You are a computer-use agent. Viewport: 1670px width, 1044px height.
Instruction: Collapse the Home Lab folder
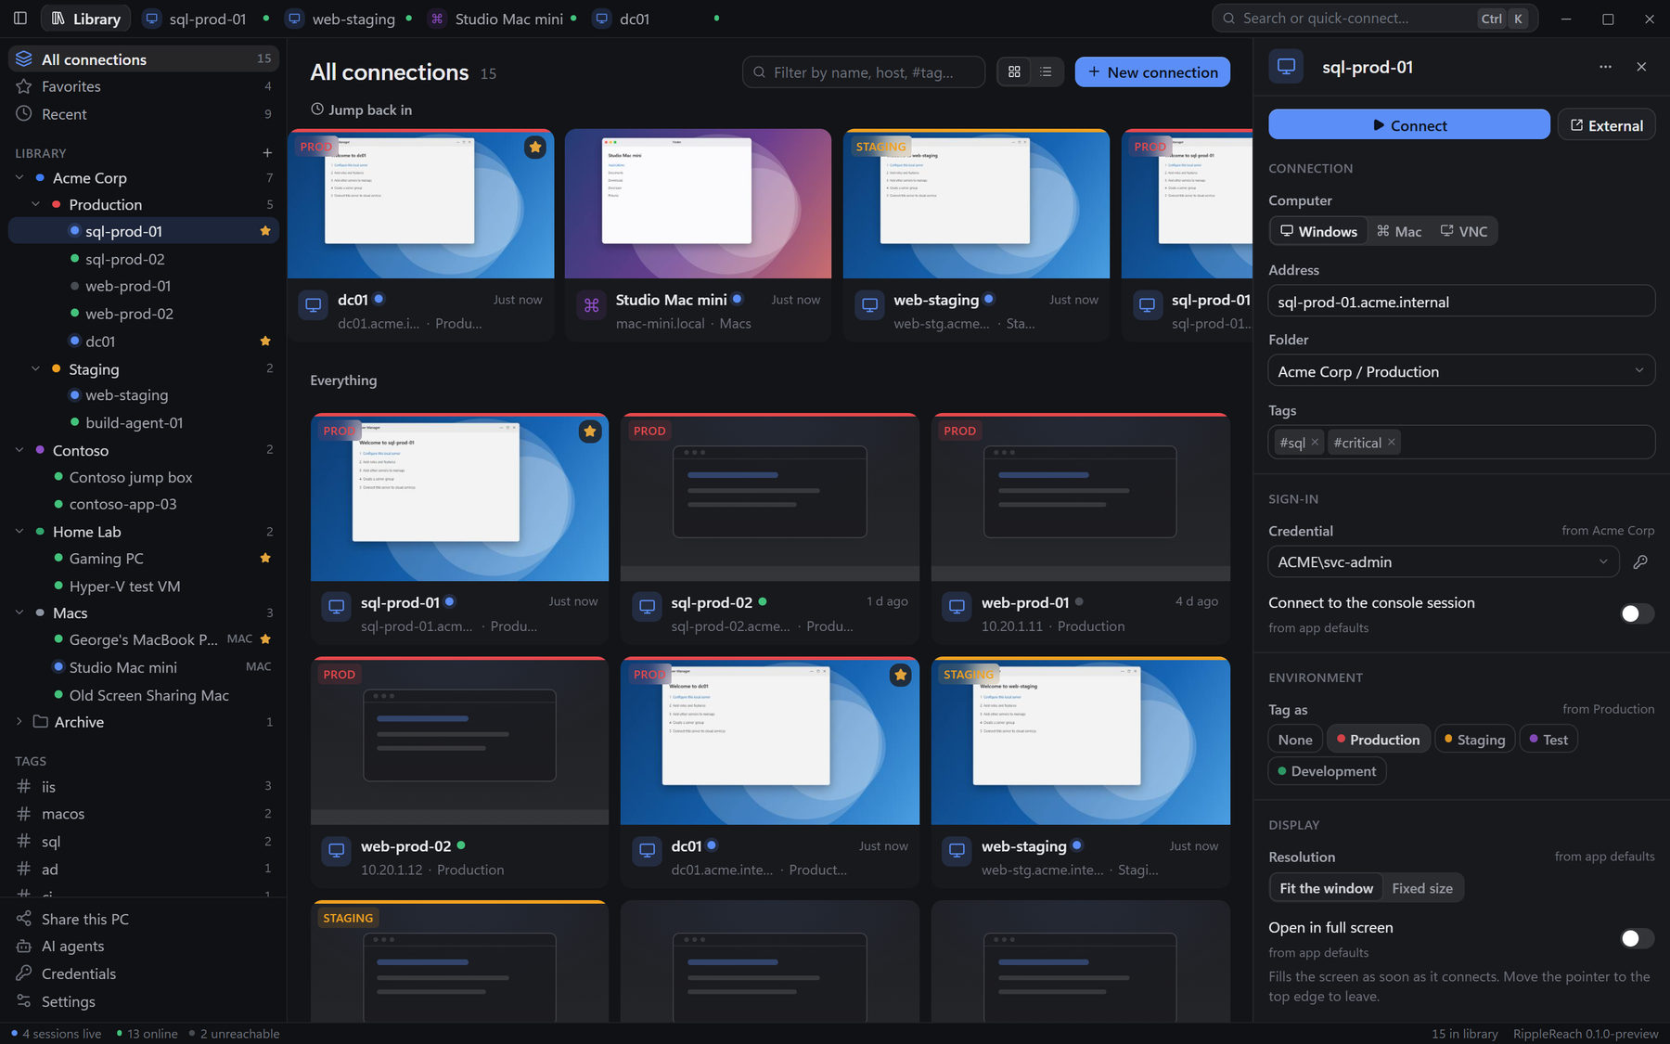[x=19, y=532]
